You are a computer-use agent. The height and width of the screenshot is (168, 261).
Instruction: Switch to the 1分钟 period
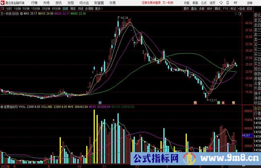(x=17, y=9)
